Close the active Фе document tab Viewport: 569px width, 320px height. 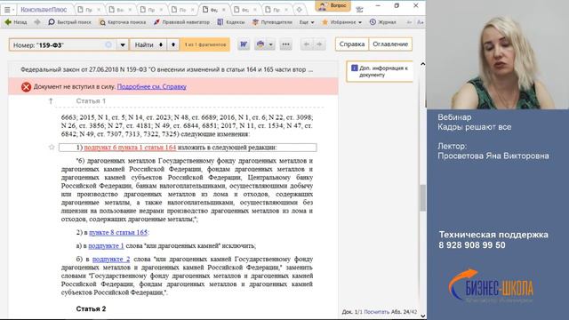pos(224,10)
